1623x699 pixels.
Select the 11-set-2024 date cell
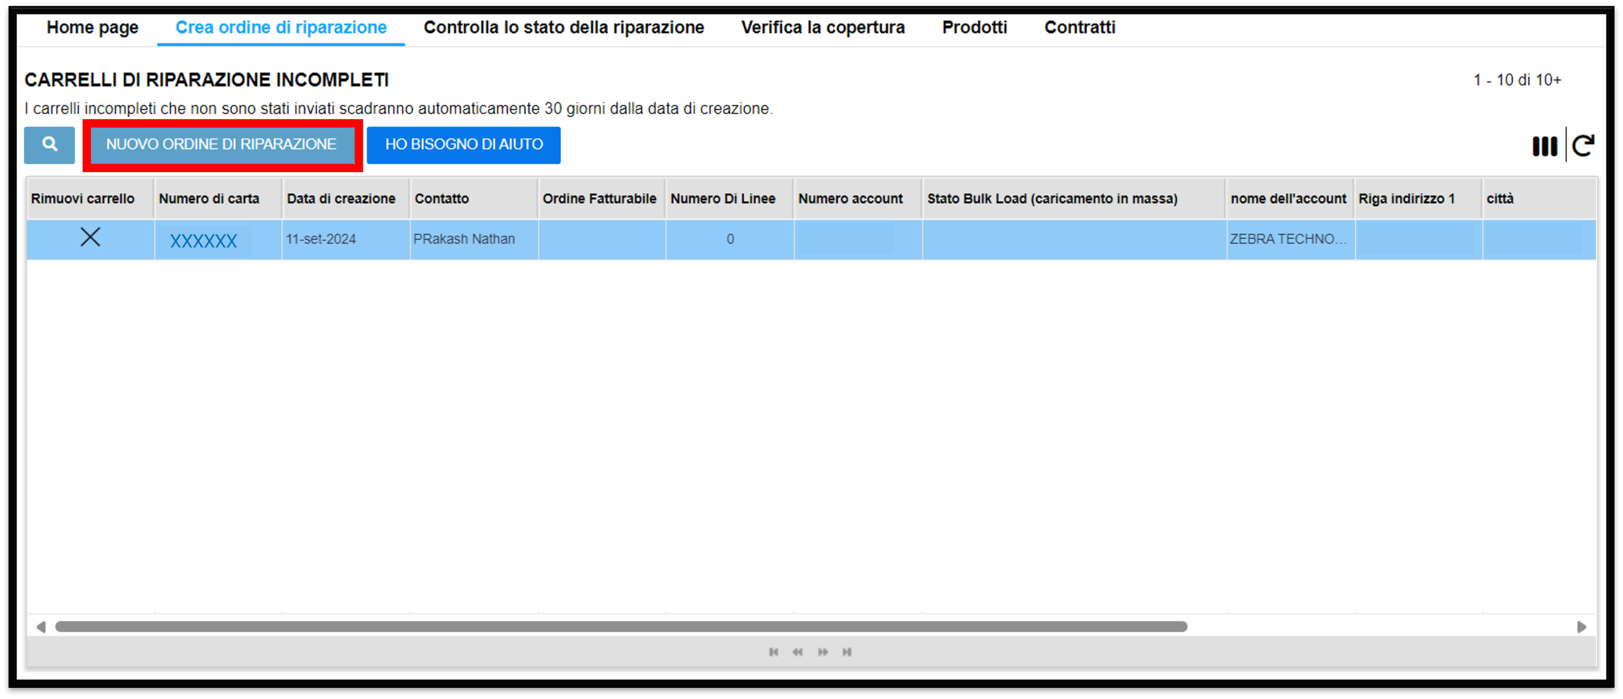(345, 239)
